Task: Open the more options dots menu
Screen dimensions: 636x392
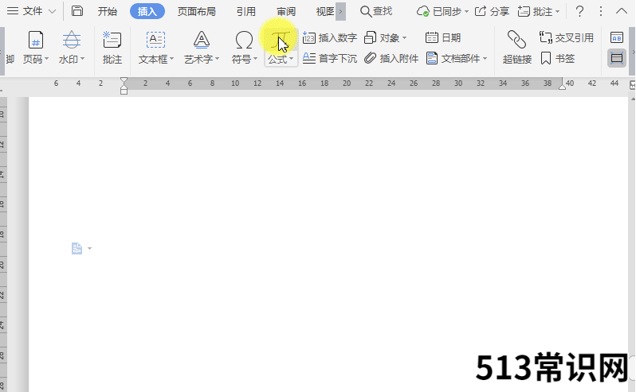Action: click(601, 11)
